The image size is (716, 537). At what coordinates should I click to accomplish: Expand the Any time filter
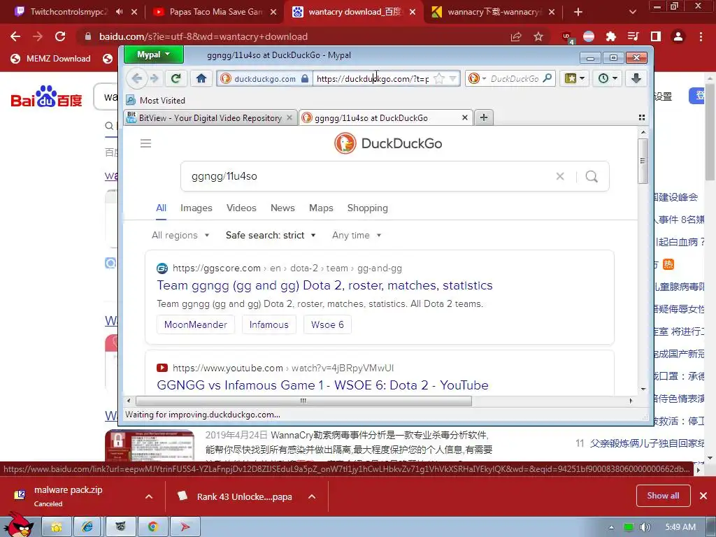(357, 235)
